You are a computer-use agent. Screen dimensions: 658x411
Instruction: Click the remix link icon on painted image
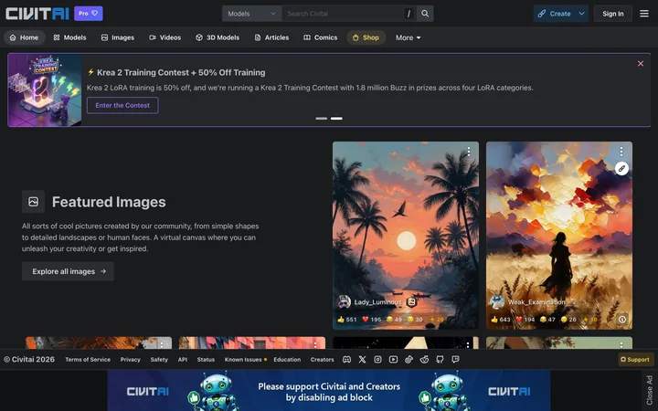click(621, 169)
